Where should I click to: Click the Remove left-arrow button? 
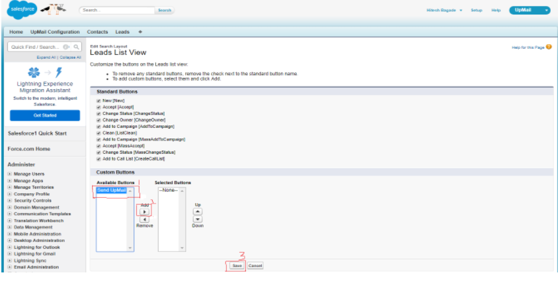tap(145, 220)
